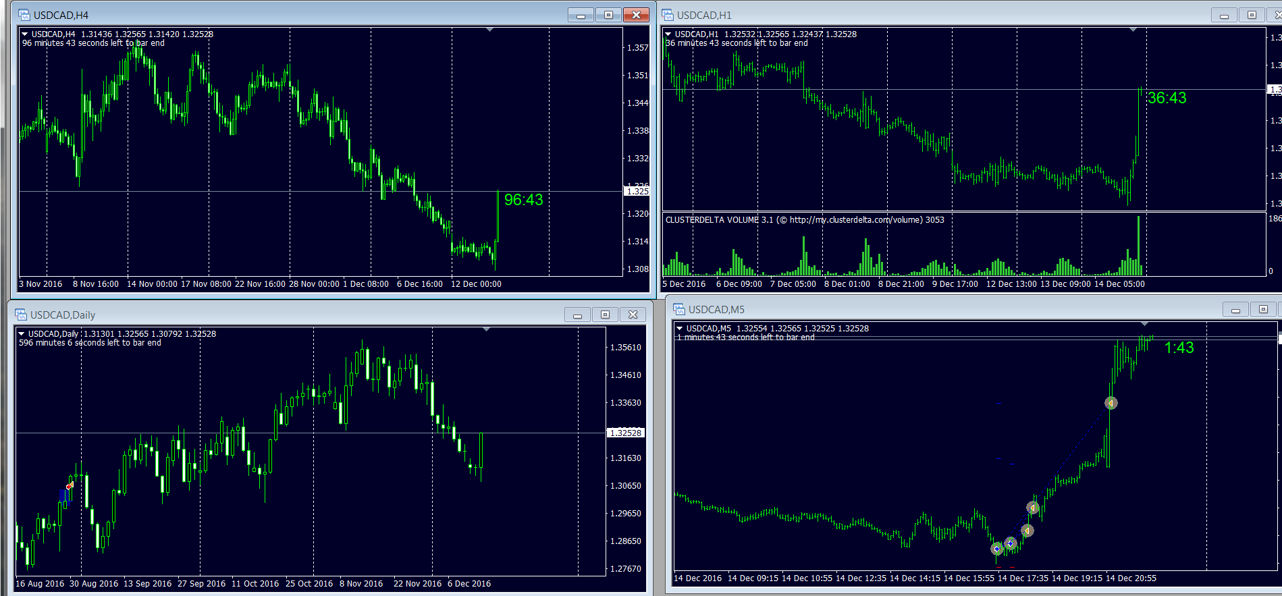
Task: Minimize the USDCAD,M5 chart window
Action: click(x=1235, y=309)
